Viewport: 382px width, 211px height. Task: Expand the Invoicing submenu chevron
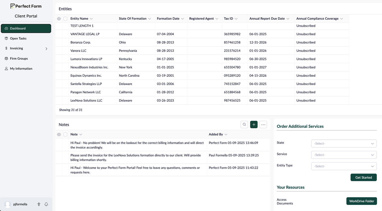pos(46,49)
